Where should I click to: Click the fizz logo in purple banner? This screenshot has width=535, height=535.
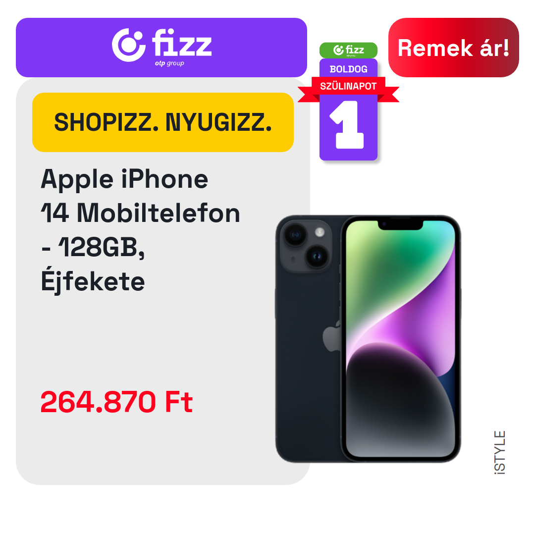(161, 47)
